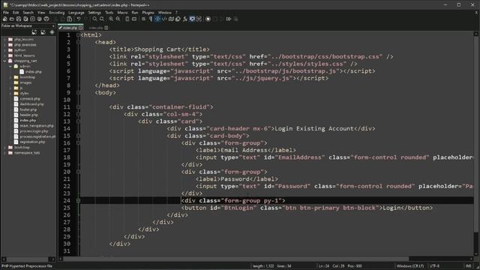Open the Document Map toolbar icon
480x270 pixels.
click(x=171, y=19)
